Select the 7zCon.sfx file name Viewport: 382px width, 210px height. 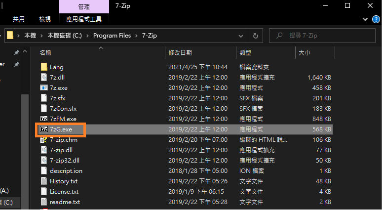pyautogui.click(x=63, y=109)
